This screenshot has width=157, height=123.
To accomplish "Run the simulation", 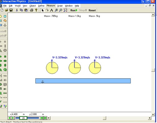I will (x=74, y=10).
